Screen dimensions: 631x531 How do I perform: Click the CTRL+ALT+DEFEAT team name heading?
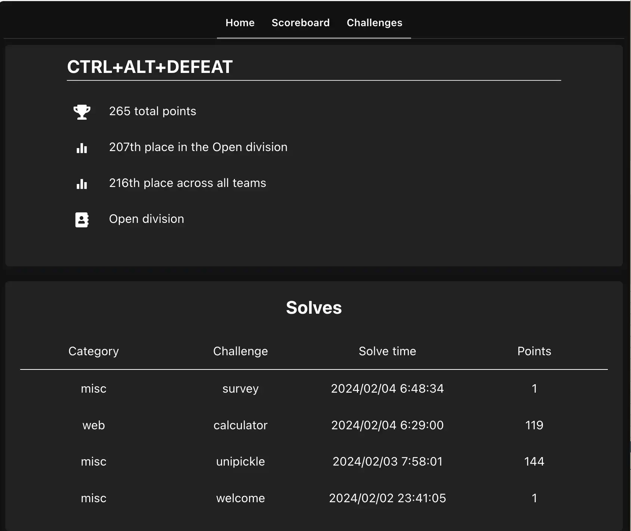coord(150,67)
